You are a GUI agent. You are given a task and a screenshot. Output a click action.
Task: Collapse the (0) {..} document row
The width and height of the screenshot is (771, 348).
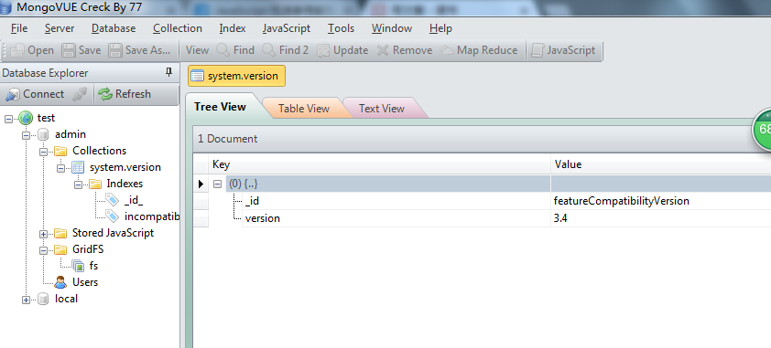217,185
